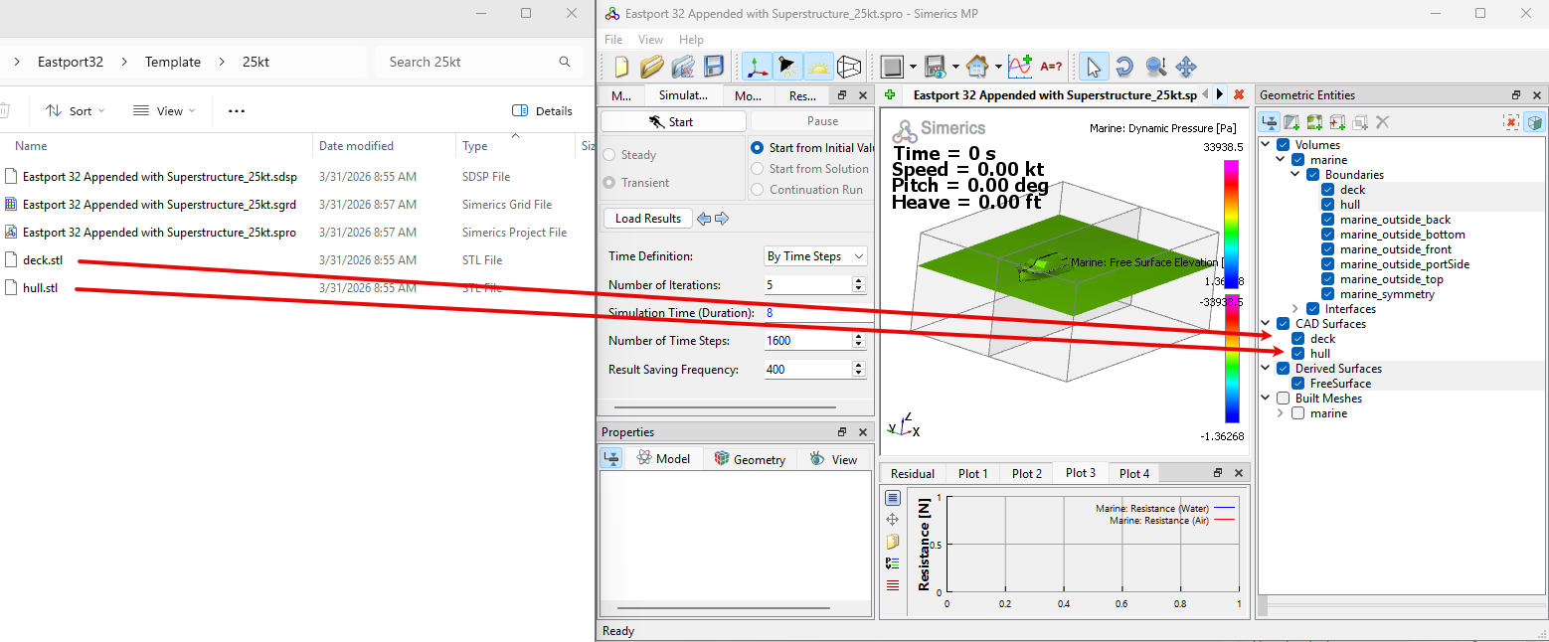Select the arrow pointer tool
Image resolution: width=1549 pixels, height=642 pixels.
(x=1094, y=67)
